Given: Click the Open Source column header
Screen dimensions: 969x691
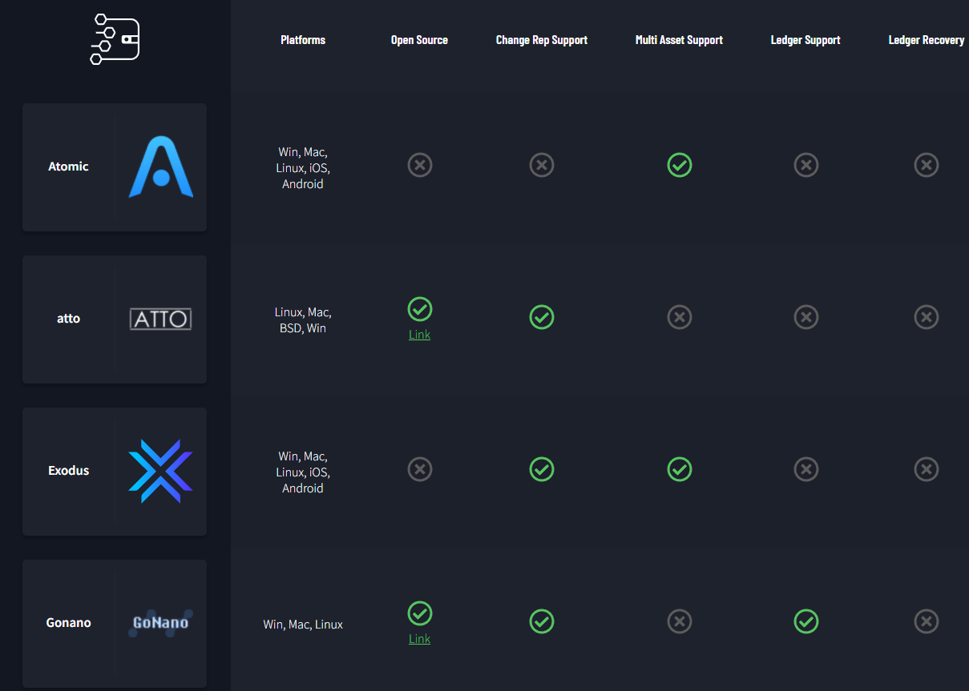Looking at the screenshot, I should (x=419, y=40).
